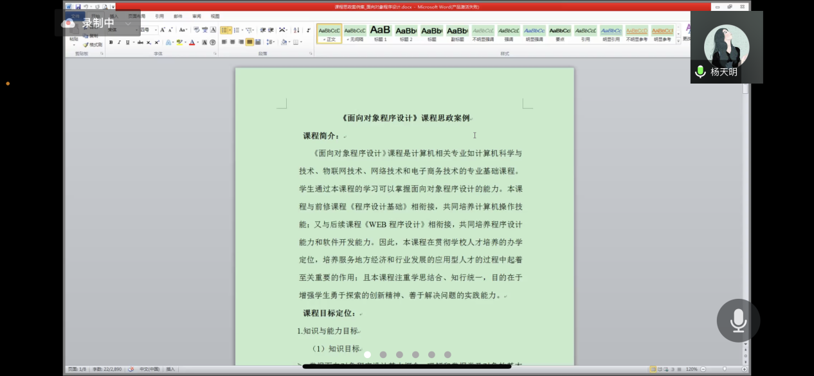814x376 pixels.
Task: Toggle bold formatting on
Action: pos(111,41)
